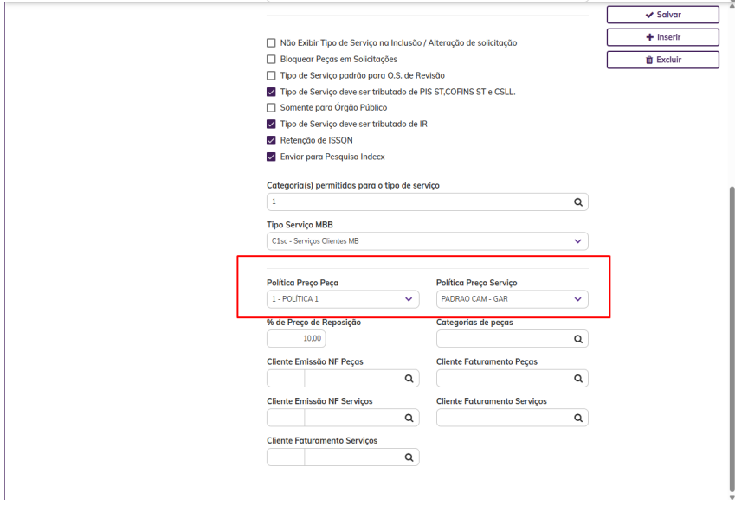Check Tipo de Serviço padrão para O.S. de Revisão
Image resolution: width=735 pixels, height=505 pixels.
(x=271, y=76)
